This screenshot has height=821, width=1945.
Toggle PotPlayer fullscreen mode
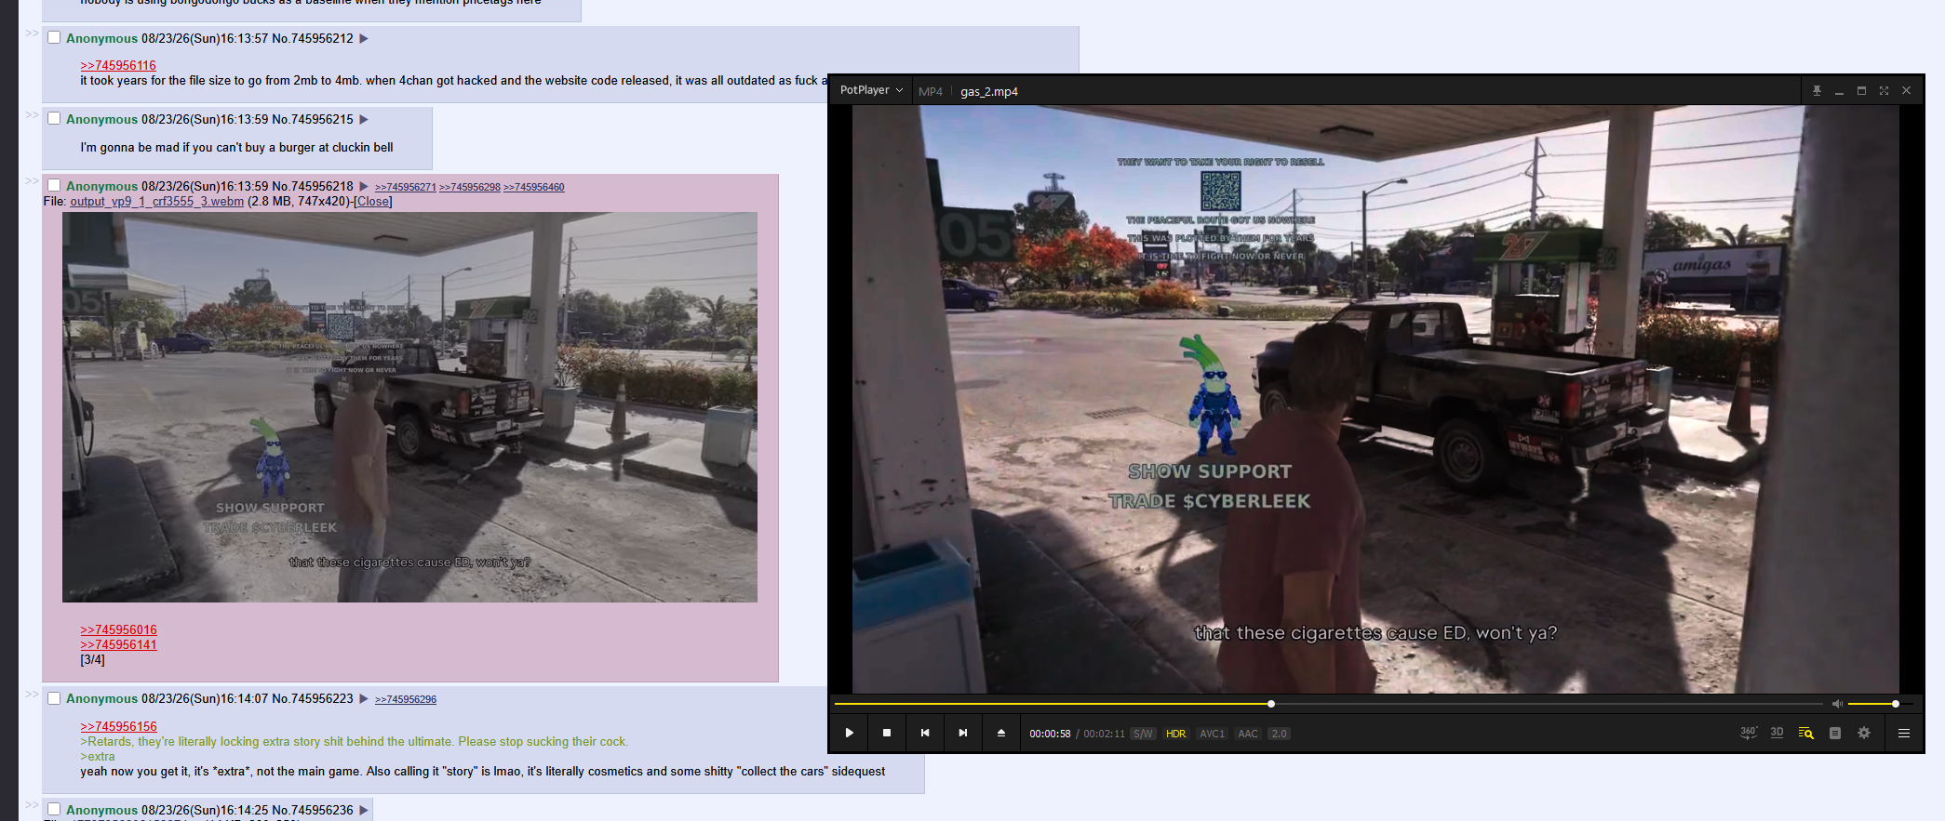(1884, 90)
